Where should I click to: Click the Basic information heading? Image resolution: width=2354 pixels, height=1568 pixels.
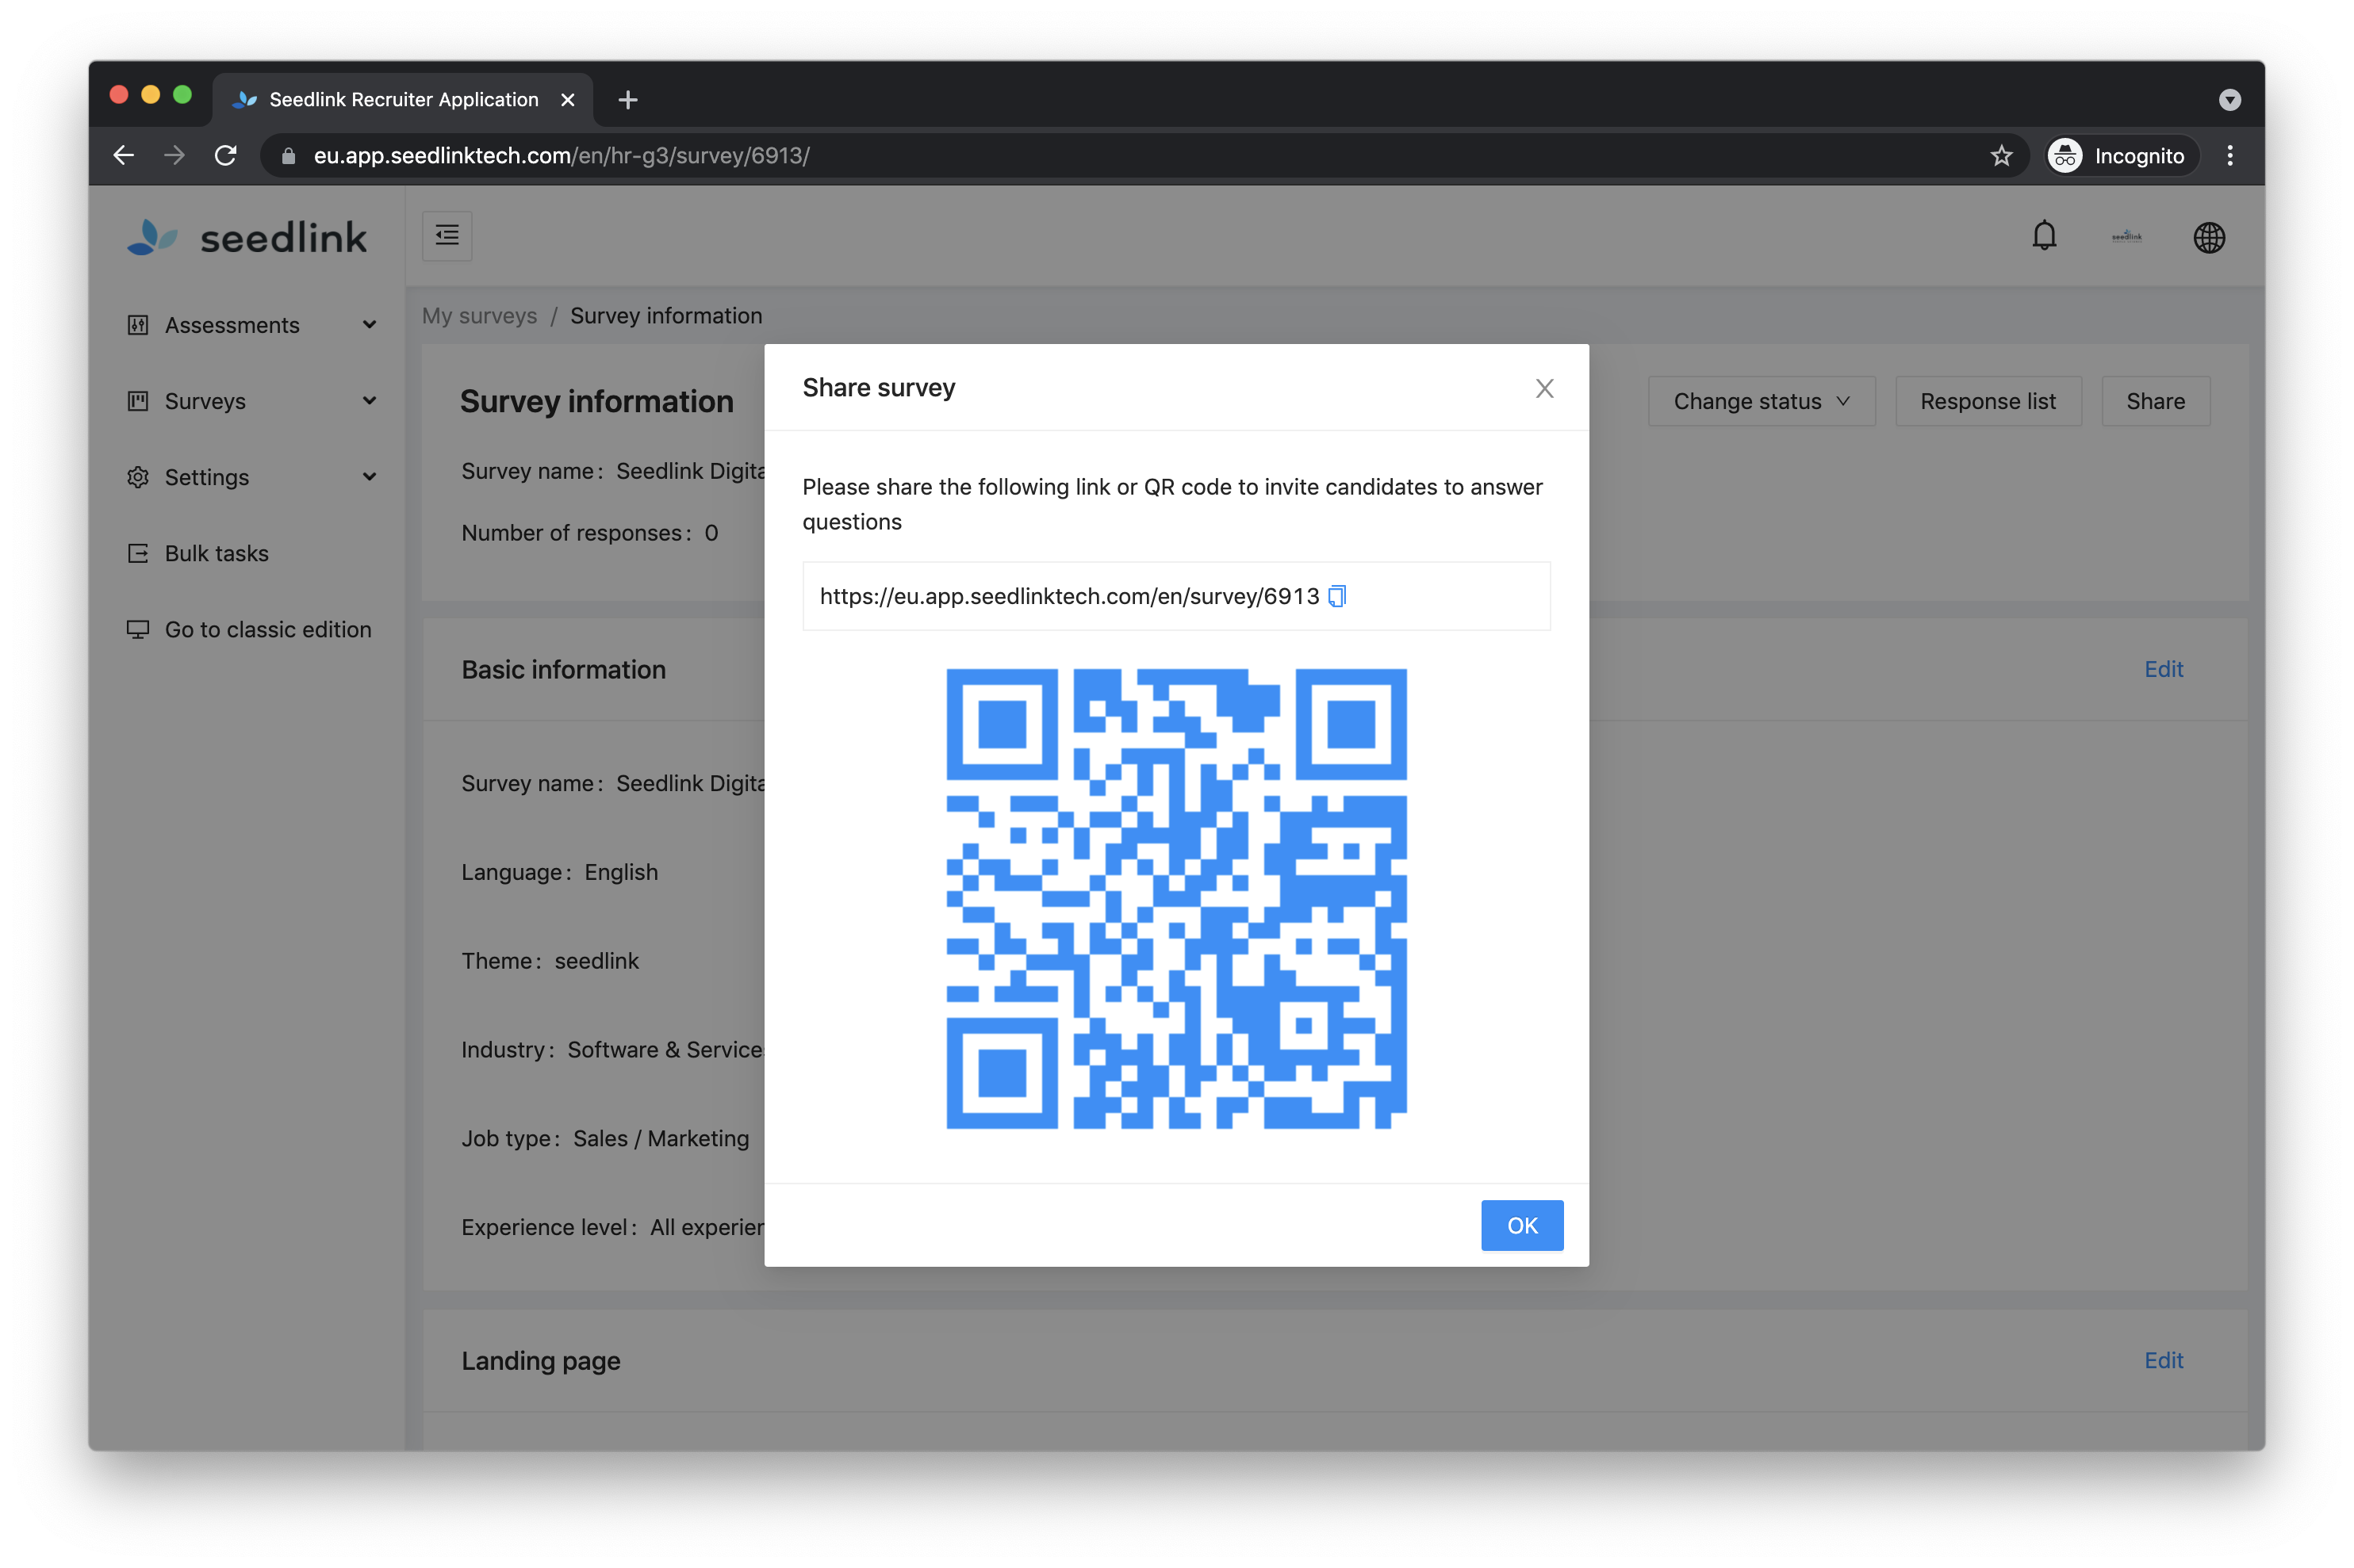coord(563,670)
